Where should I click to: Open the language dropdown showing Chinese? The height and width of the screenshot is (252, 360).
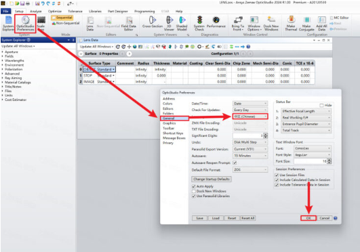(x=250, y=117)
